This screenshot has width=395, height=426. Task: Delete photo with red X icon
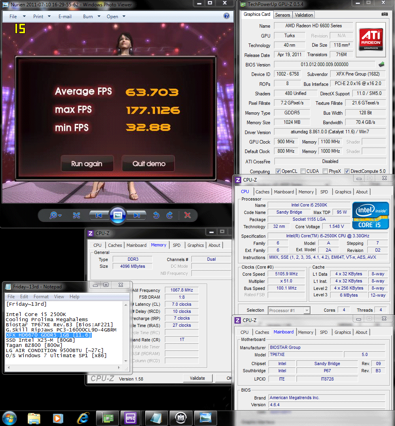tap(187, 215)
